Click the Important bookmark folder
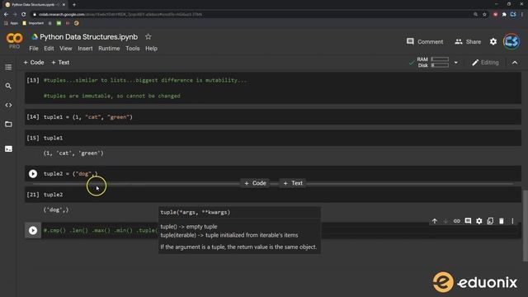Image resolution: width=528 pixels, height=297 pixels. coord(33,23)
